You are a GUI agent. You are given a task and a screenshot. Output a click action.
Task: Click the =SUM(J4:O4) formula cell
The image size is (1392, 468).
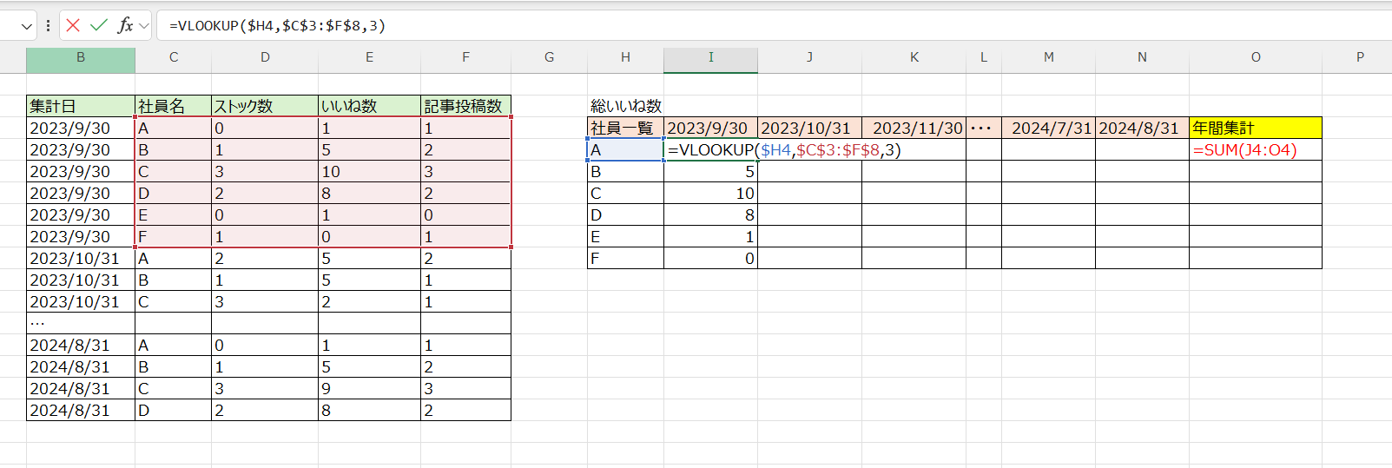pos(1255,149)
